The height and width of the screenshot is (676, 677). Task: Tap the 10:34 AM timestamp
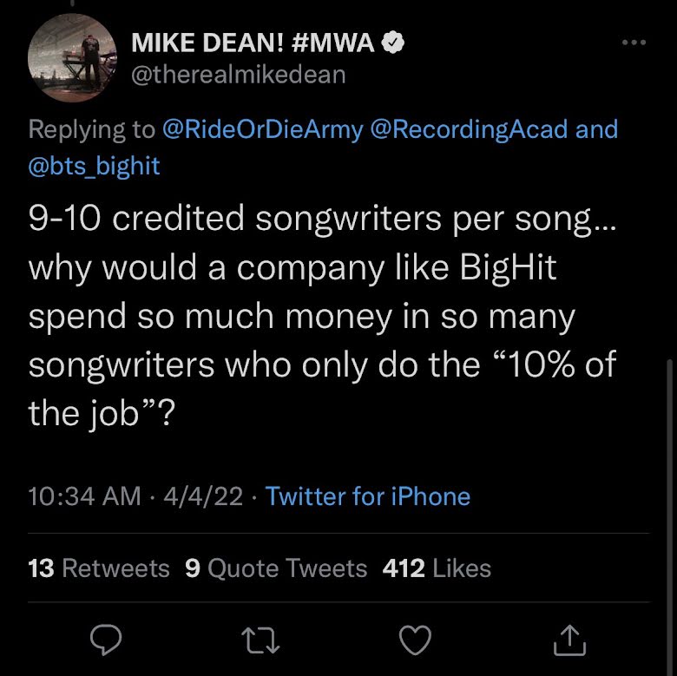84,496
